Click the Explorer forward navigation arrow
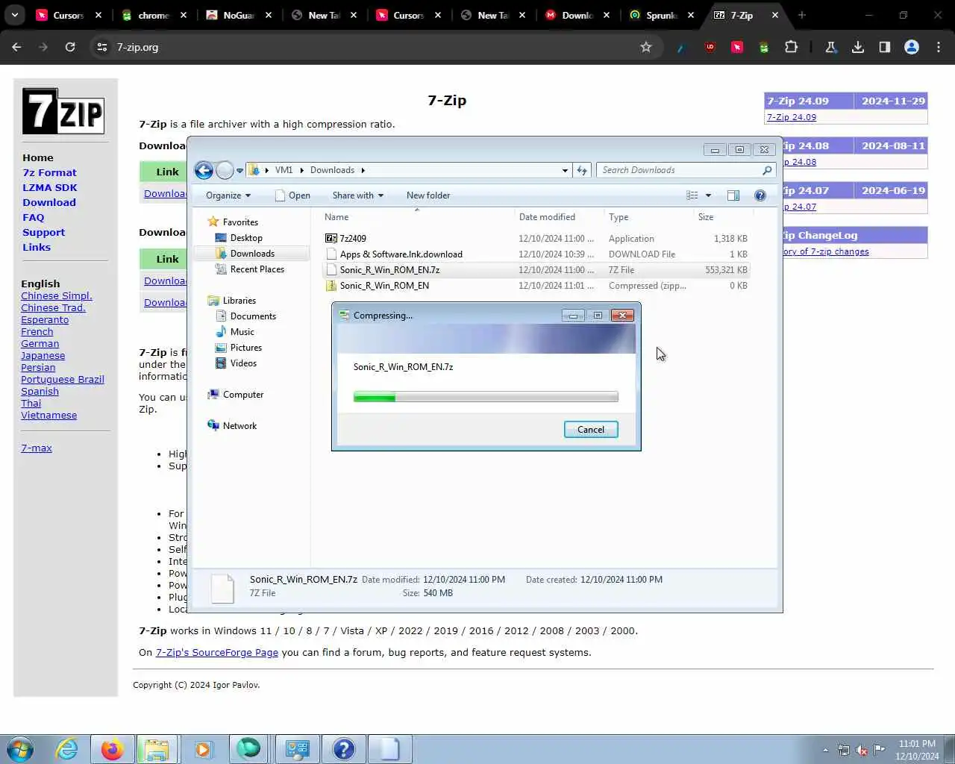955x764 pixels. [225, 170]
